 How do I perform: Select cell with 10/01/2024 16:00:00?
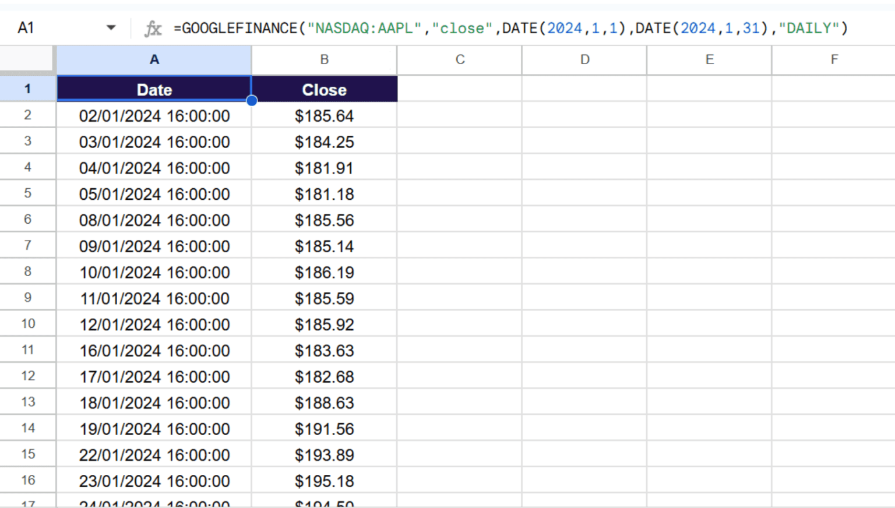(x=154, y=272)
